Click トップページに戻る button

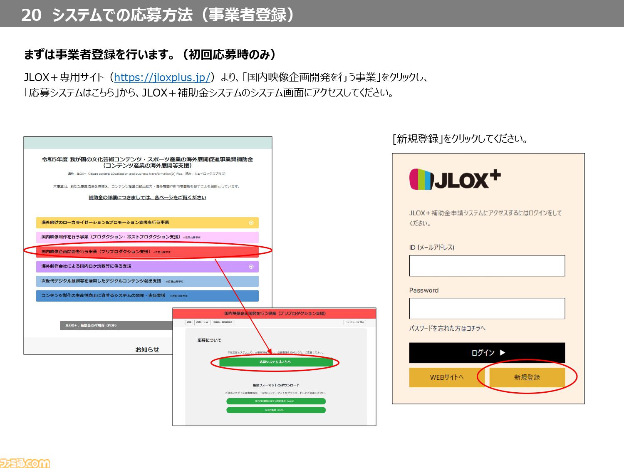[x=354, y=322]
